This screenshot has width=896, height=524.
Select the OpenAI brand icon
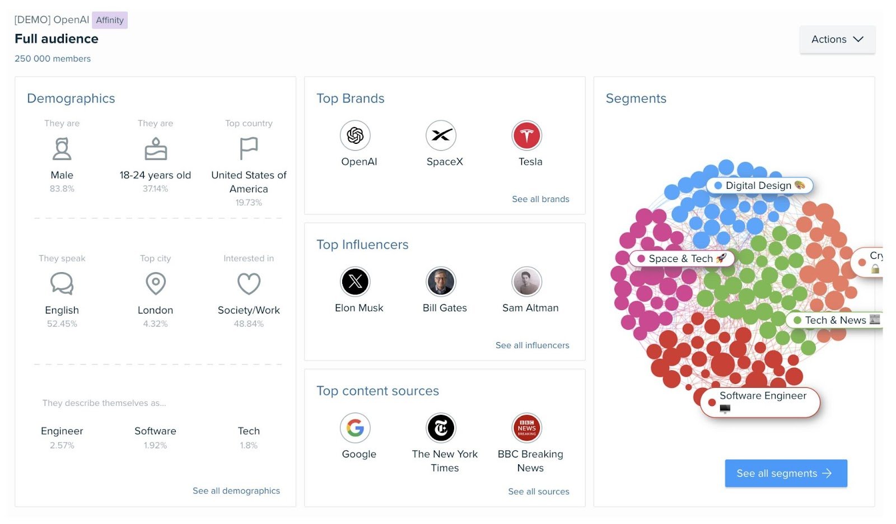pos(357,135)
